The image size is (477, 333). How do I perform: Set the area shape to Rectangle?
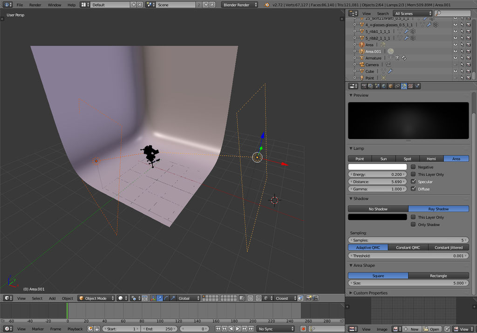coord(438,276)
